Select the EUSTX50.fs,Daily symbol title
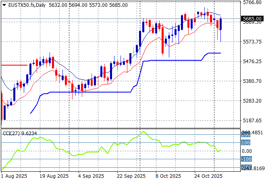 pyautogui.click(x=24, y=5)
